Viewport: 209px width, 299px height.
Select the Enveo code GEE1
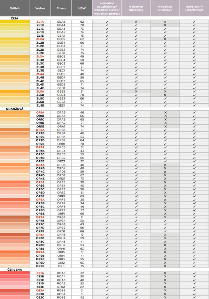click(61, 105)
